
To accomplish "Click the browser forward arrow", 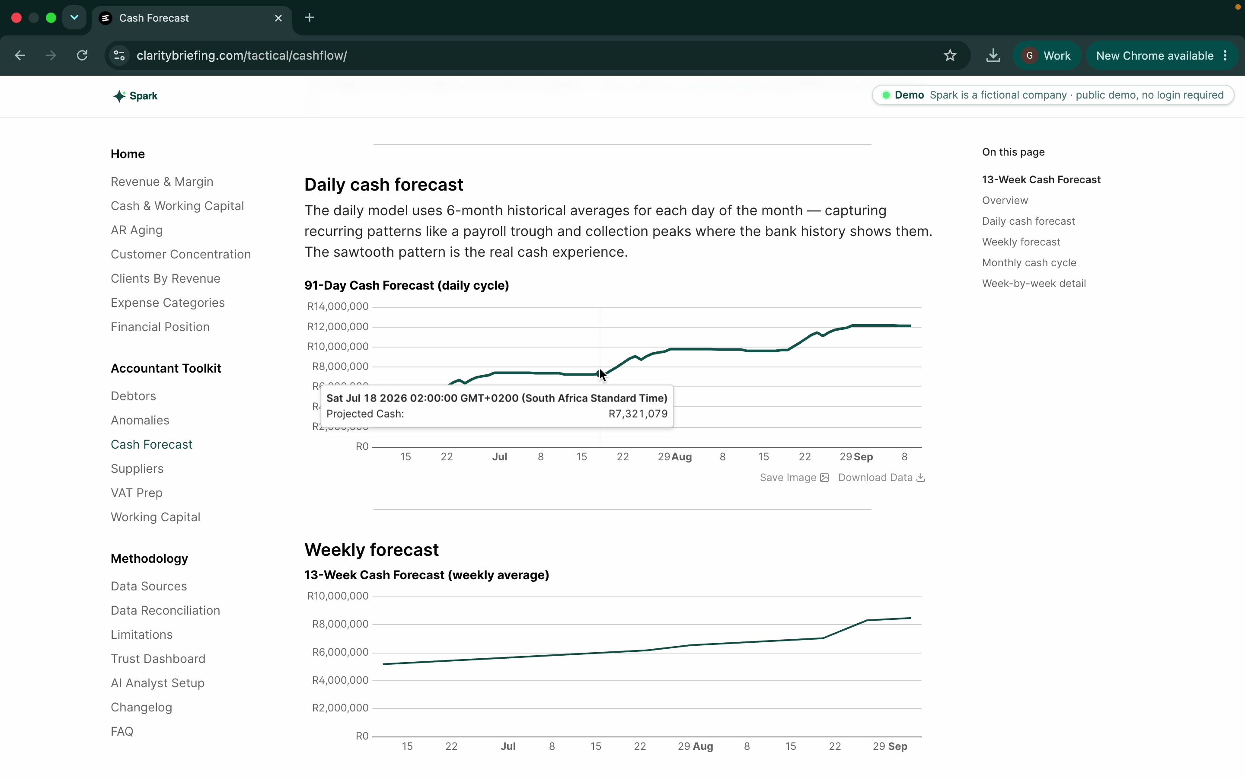I will pos(51,56).
